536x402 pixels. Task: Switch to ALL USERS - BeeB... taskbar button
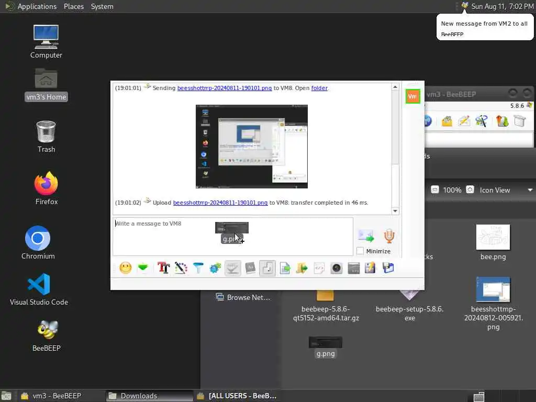click(x=237, y=396)
